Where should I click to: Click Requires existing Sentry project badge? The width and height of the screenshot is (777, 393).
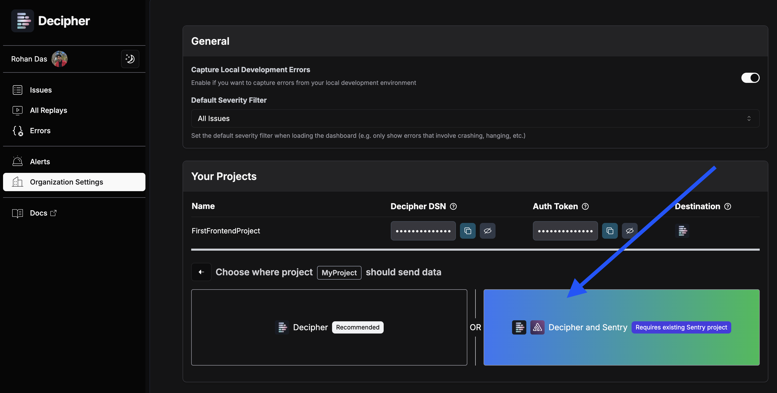[681, 327]
